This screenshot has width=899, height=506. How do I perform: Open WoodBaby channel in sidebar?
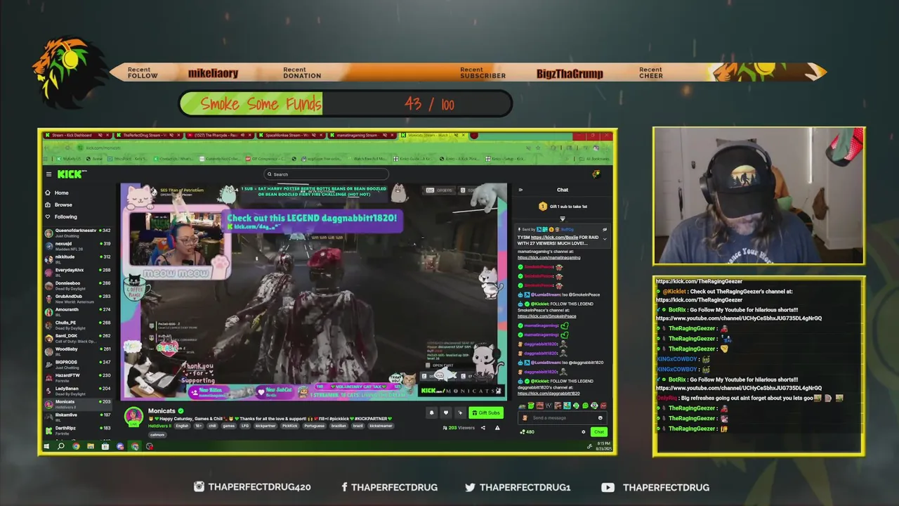click(x=79, y=351)
